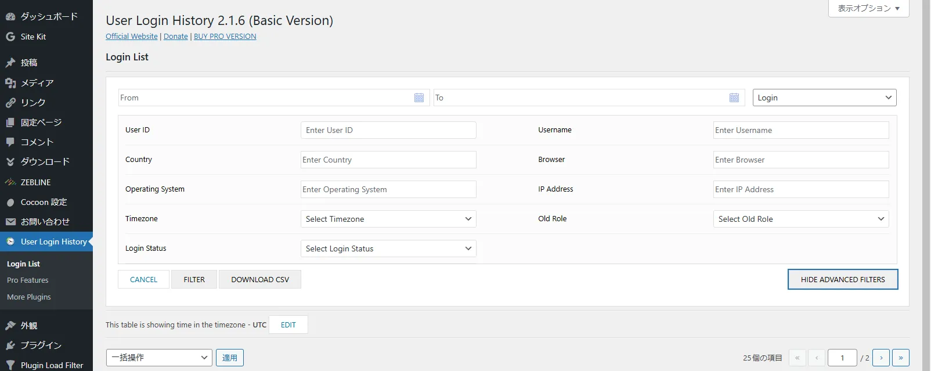Image resolution: width=931 pixels, height=371 pixels.
Task: Open the calendar picker in To field
Action: click(x=734, y=98)
